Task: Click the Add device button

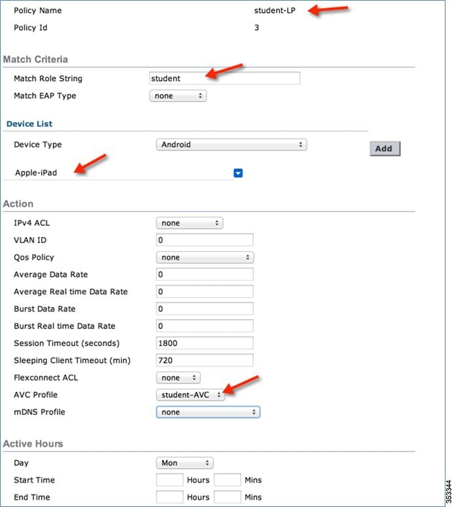Action: point(385,149)
